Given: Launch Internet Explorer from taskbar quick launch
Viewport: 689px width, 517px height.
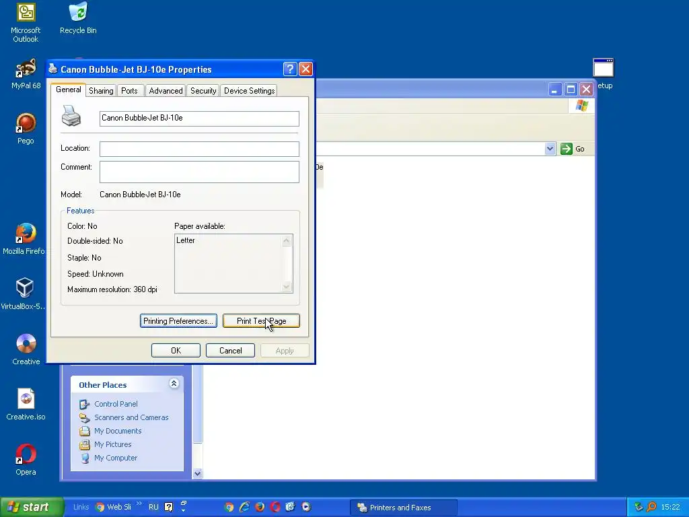Looking at the screenshot, I should [244, 507].
